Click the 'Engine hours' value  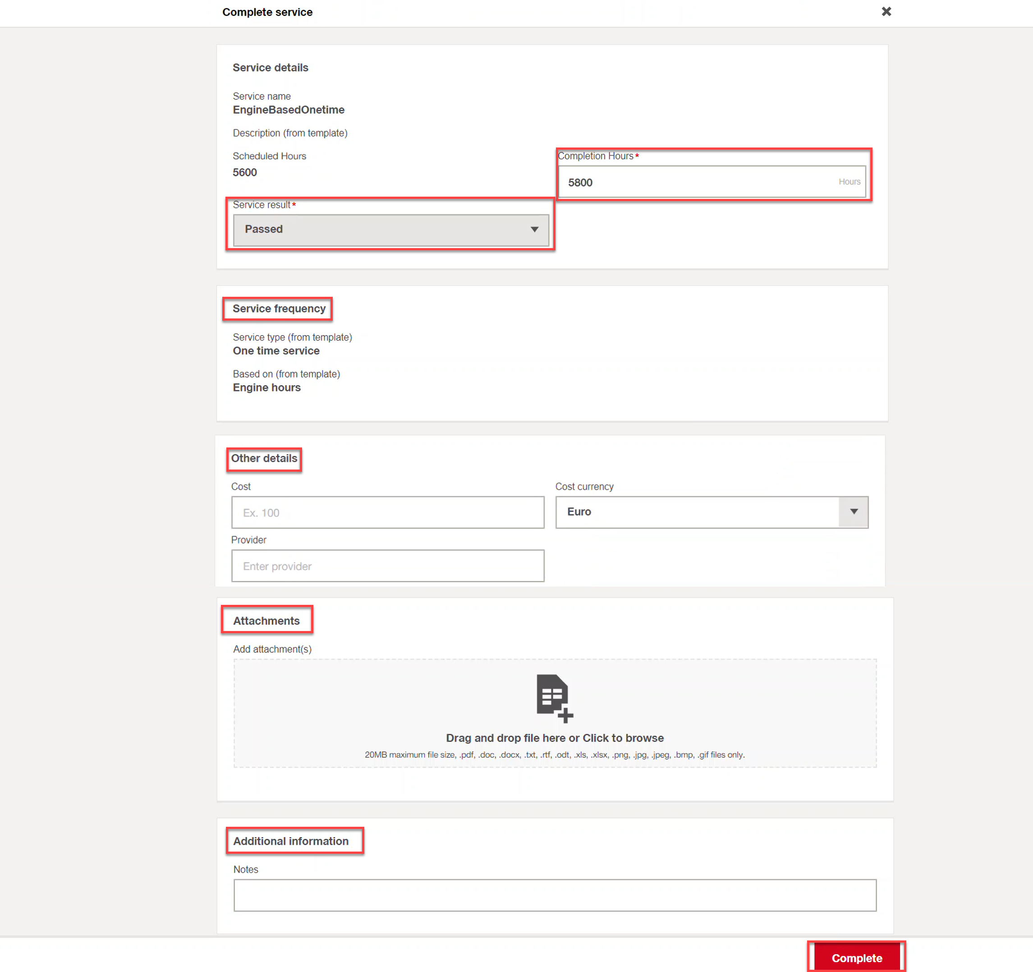coord(266,388)
